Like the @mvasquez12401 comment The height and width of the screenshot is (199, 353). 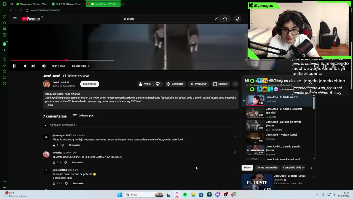tap(54, 145)
